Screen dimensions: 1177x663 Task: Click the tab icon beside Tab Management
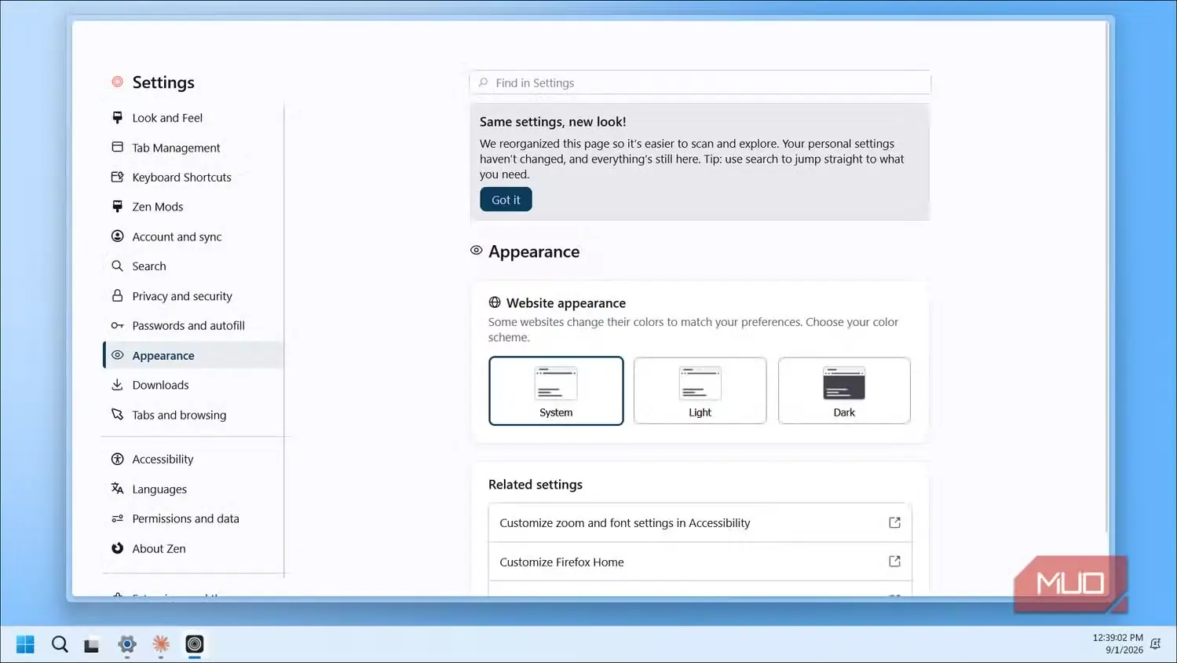click(x=117, y=147)
